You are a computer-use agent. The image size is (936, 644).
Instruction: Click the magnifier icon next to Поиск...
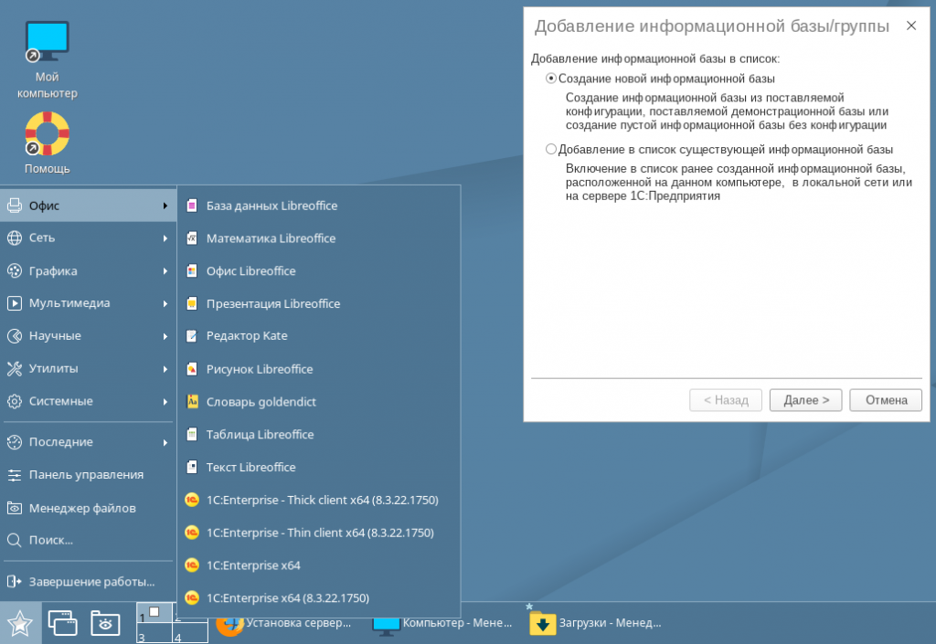15,540
